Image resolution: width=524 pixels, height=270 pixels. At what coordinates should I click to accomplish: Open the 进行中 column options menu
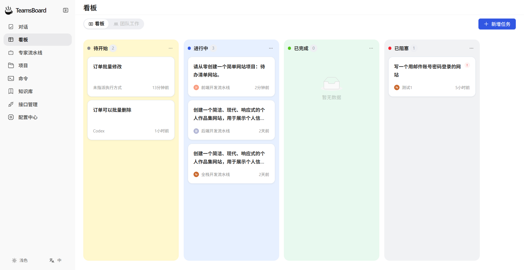(x=271, y=48)
